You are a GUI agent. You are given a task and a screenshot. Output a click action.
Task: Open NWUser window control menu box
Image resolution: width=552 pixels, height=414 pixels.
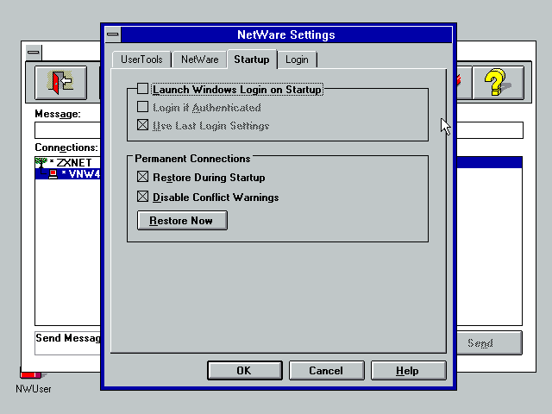click(34, 53)
